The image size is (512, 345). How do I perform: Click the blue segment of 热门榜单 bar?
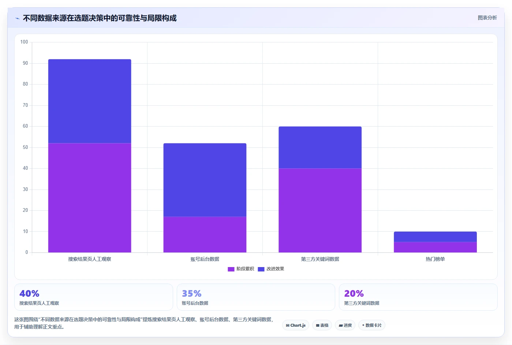435,237
